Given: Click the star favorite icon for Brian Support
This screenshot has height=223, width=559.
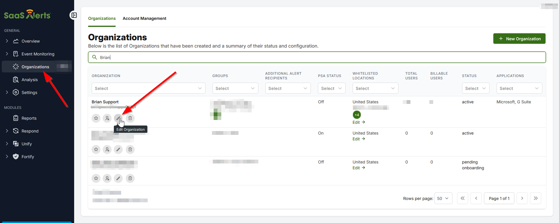Looking at the screenshot, I should (96, 118).
